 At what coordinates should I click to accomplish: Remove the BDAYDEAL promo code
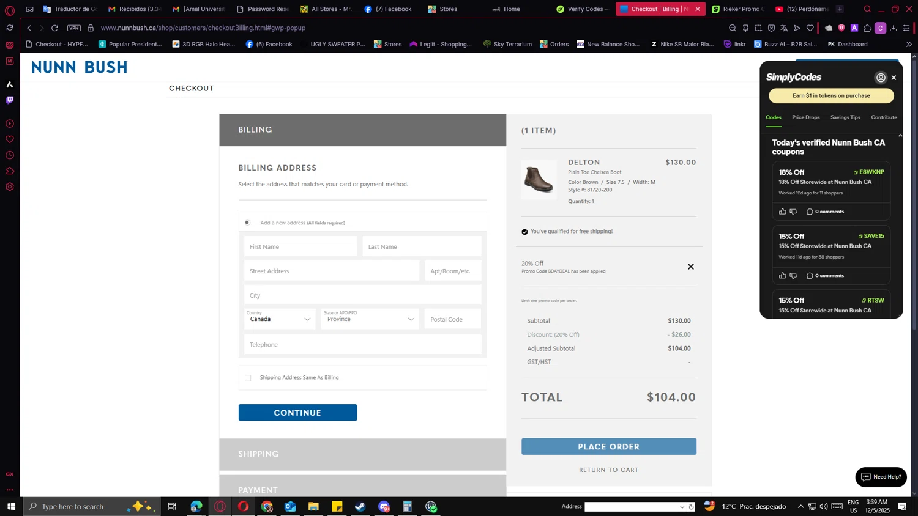[x=690, y=267]
